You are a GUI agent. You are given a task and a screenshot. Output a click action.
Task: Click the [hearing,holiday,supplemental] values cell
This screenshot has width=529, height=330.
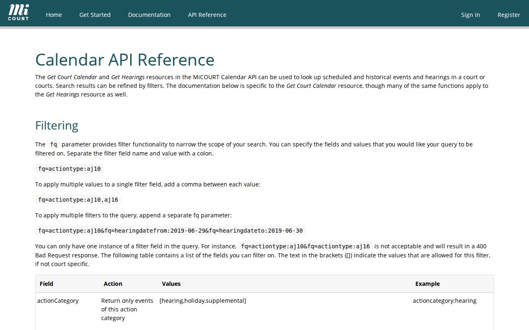coord(203,301)
